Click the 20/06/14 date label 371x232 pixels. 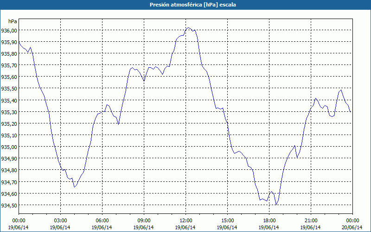pyautogui.click(x=352, y=227)
